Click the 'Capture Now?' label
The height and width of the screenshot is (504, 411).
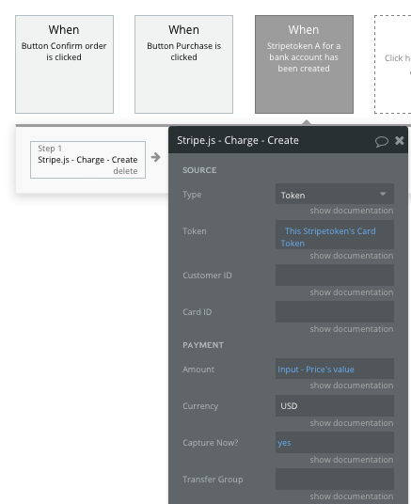[211, 443]
